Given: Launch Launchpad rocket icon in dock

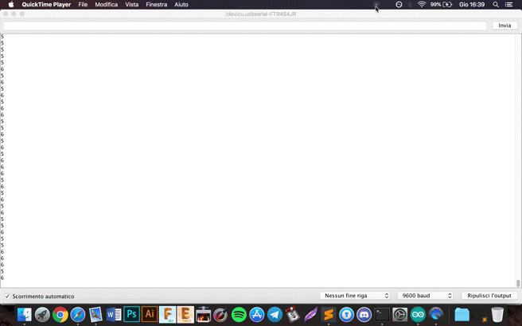Looking at the screenshot, I should point(42,314).
